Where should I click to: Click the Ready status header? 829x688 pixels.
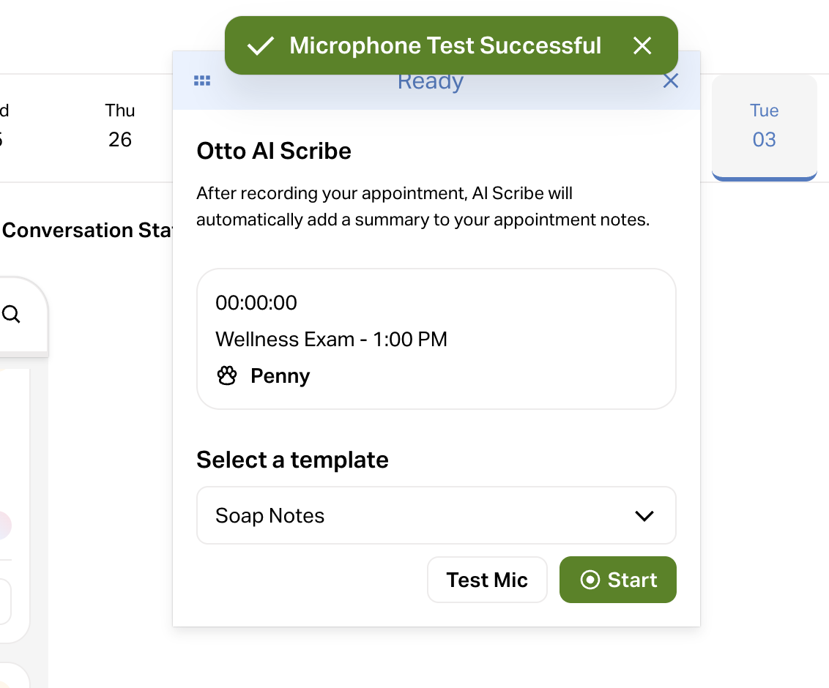[431, 83]
